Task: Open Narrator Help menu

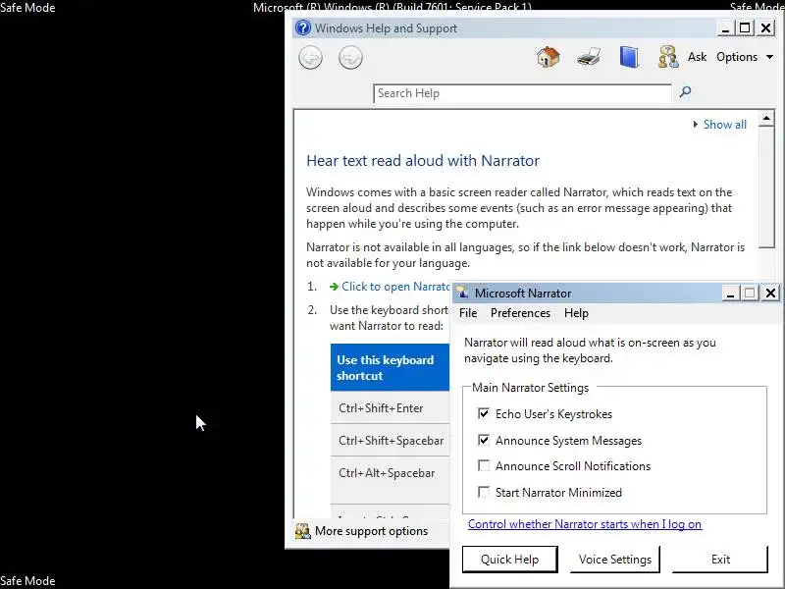Action: point(576,313)
